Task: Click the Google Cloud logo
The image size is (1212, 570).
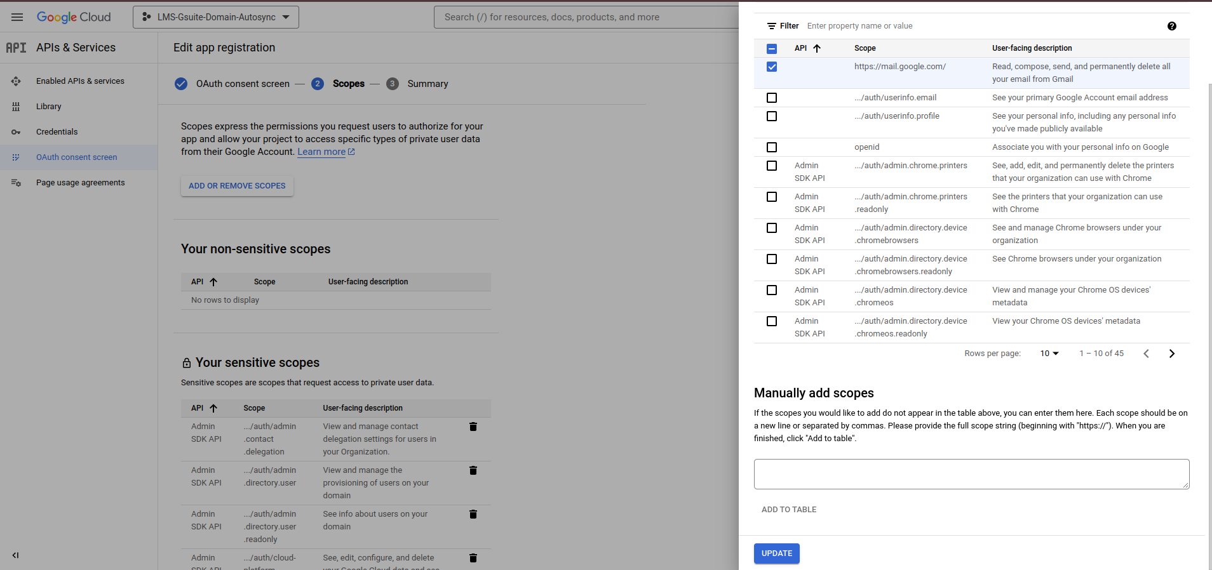Action: (74, 17)
